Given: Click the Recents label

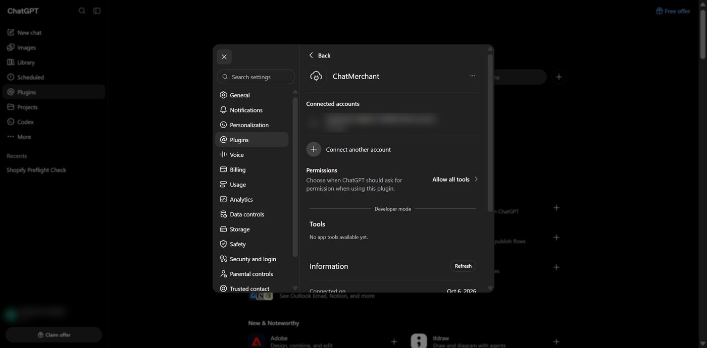Looking at the screenshot, I should pos(17,156).
